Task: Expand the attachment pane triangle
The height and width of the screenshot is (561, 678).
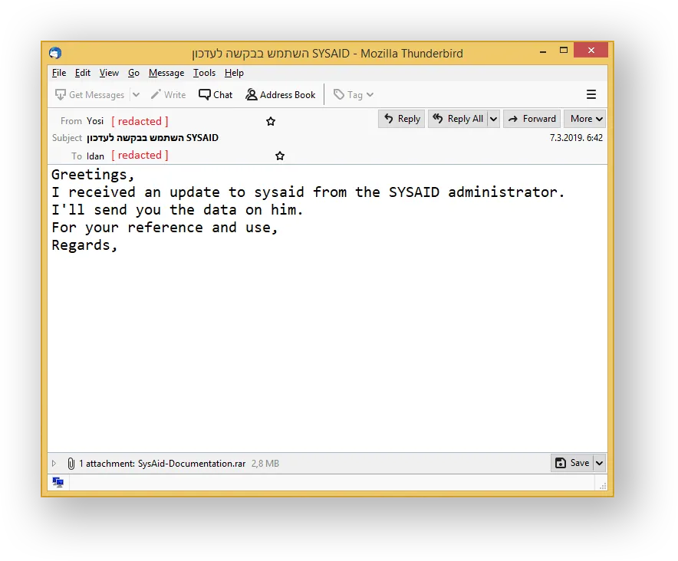Action: (x=54, y=464)
